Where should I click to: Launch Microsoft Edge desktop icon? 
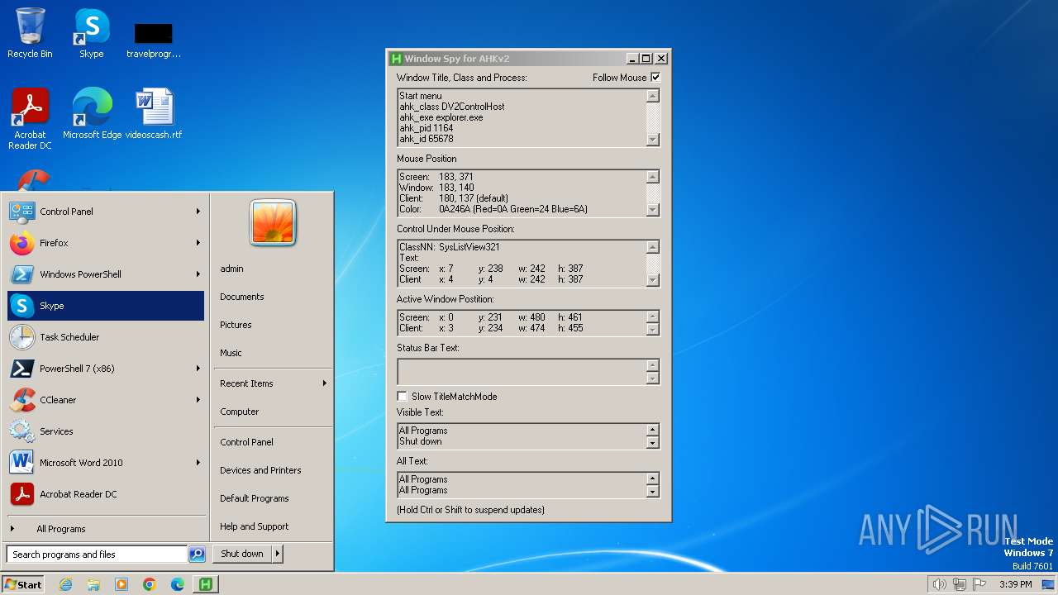pyautogui.click(x=92, y=113)
